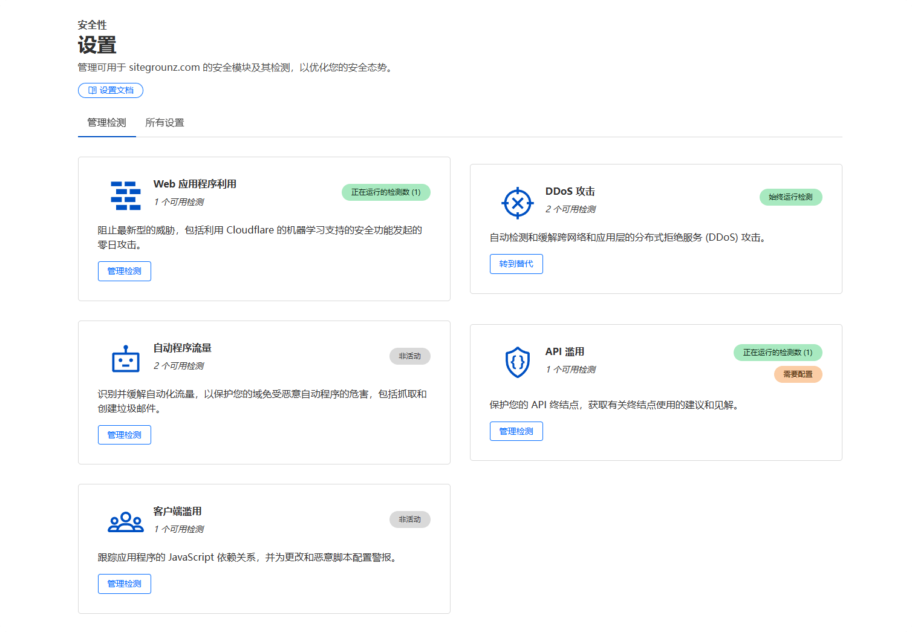
Task: Click 管理检测 in the 自动程序流量 card
Action: 124,434
